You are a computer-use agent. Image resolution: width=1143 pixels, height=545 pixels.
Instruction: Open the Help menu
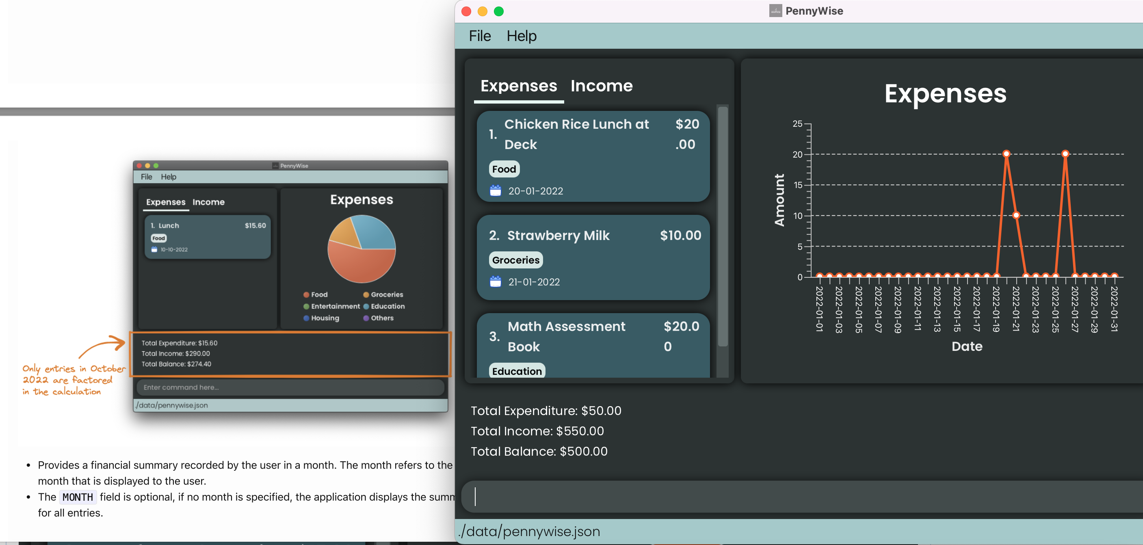(522, 36)
